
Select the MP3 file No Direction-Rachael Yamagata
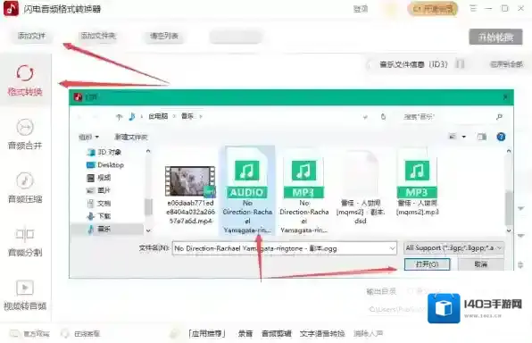[304, 190]
